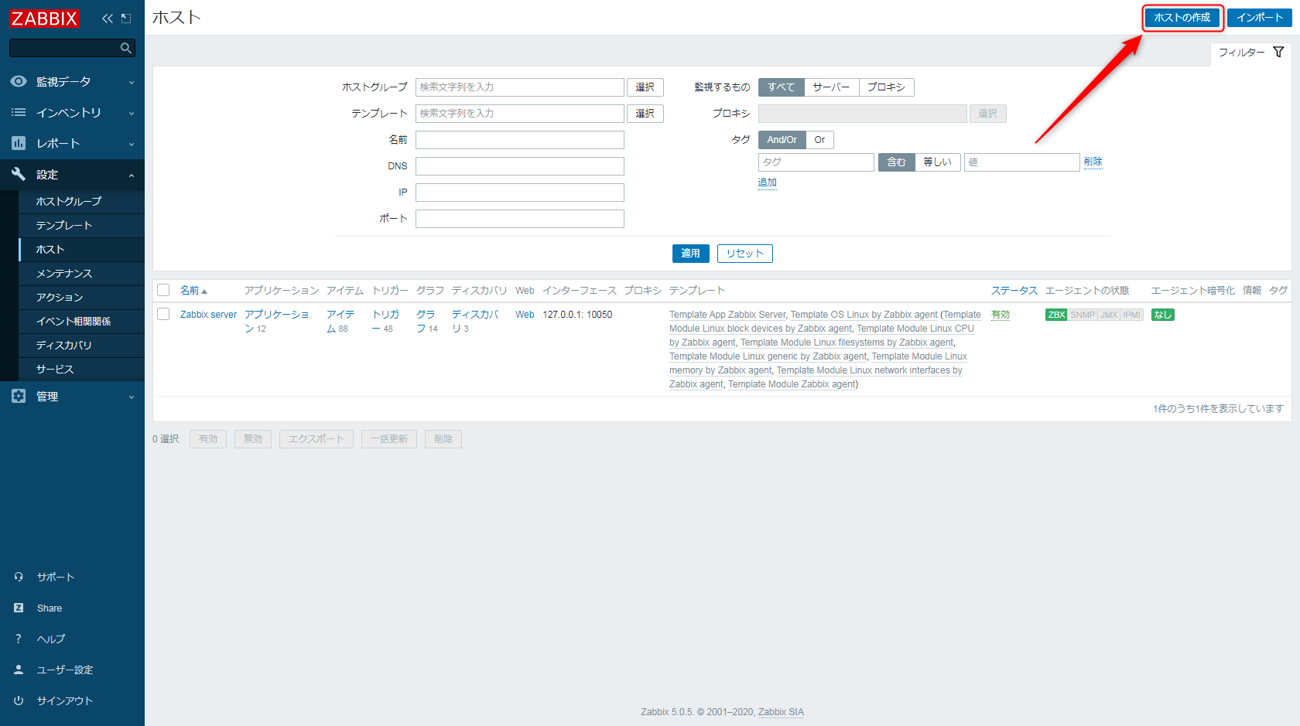
Task: Select プロキシ in 監視するもの filter
Action: (x=886, y=87)
